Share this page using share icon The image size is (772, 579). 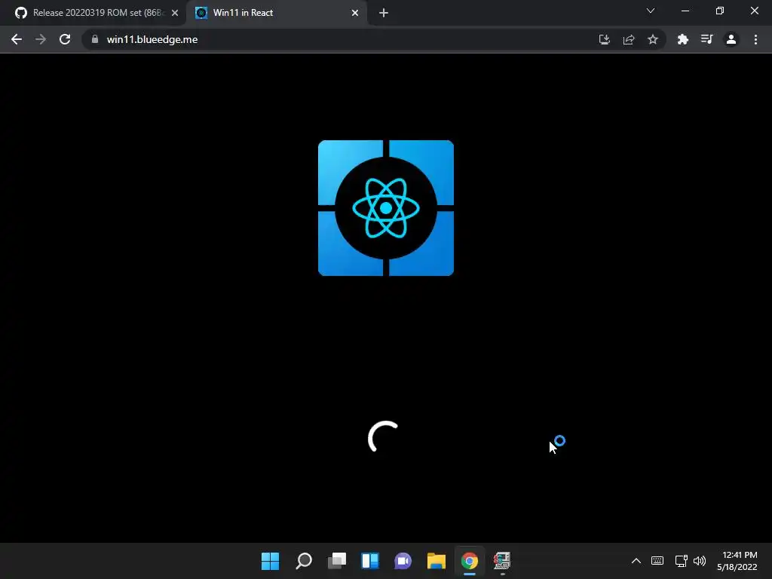629,39
